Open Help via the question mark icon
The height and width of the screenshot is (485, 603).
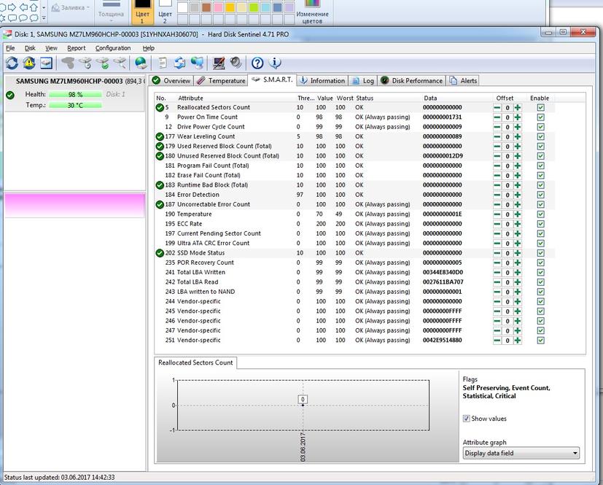(257, 63)
